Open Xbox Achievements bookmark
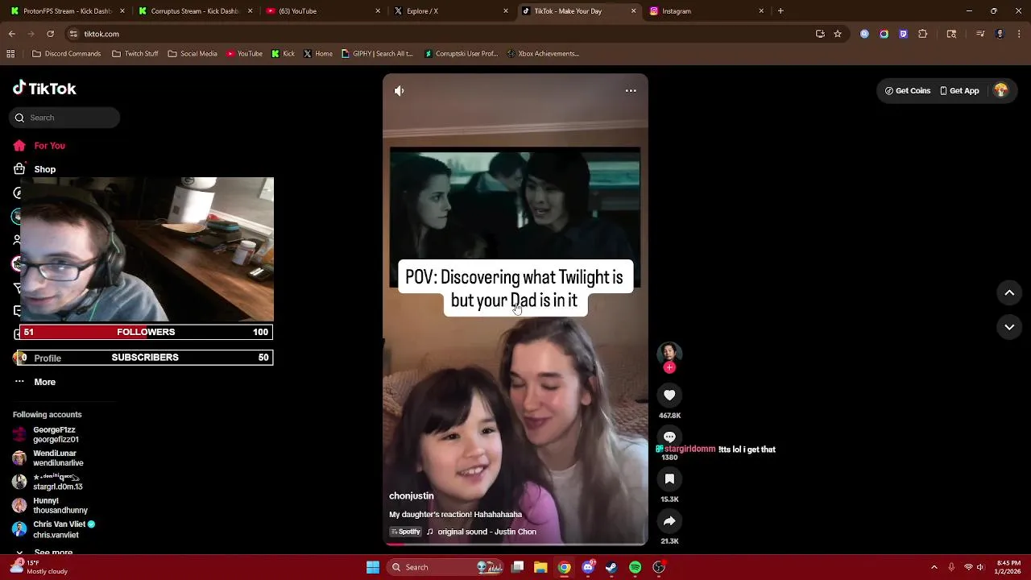Screen dimensions: 1031x580 (543, 54)
